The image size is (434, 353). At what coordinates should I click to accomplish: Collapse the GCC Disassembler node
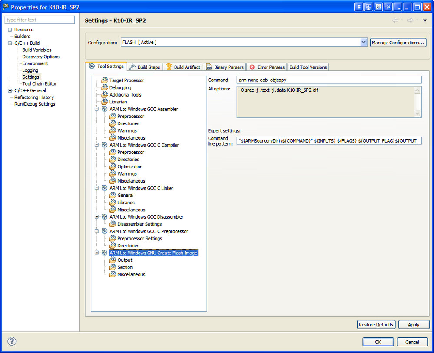coord(96,217)
